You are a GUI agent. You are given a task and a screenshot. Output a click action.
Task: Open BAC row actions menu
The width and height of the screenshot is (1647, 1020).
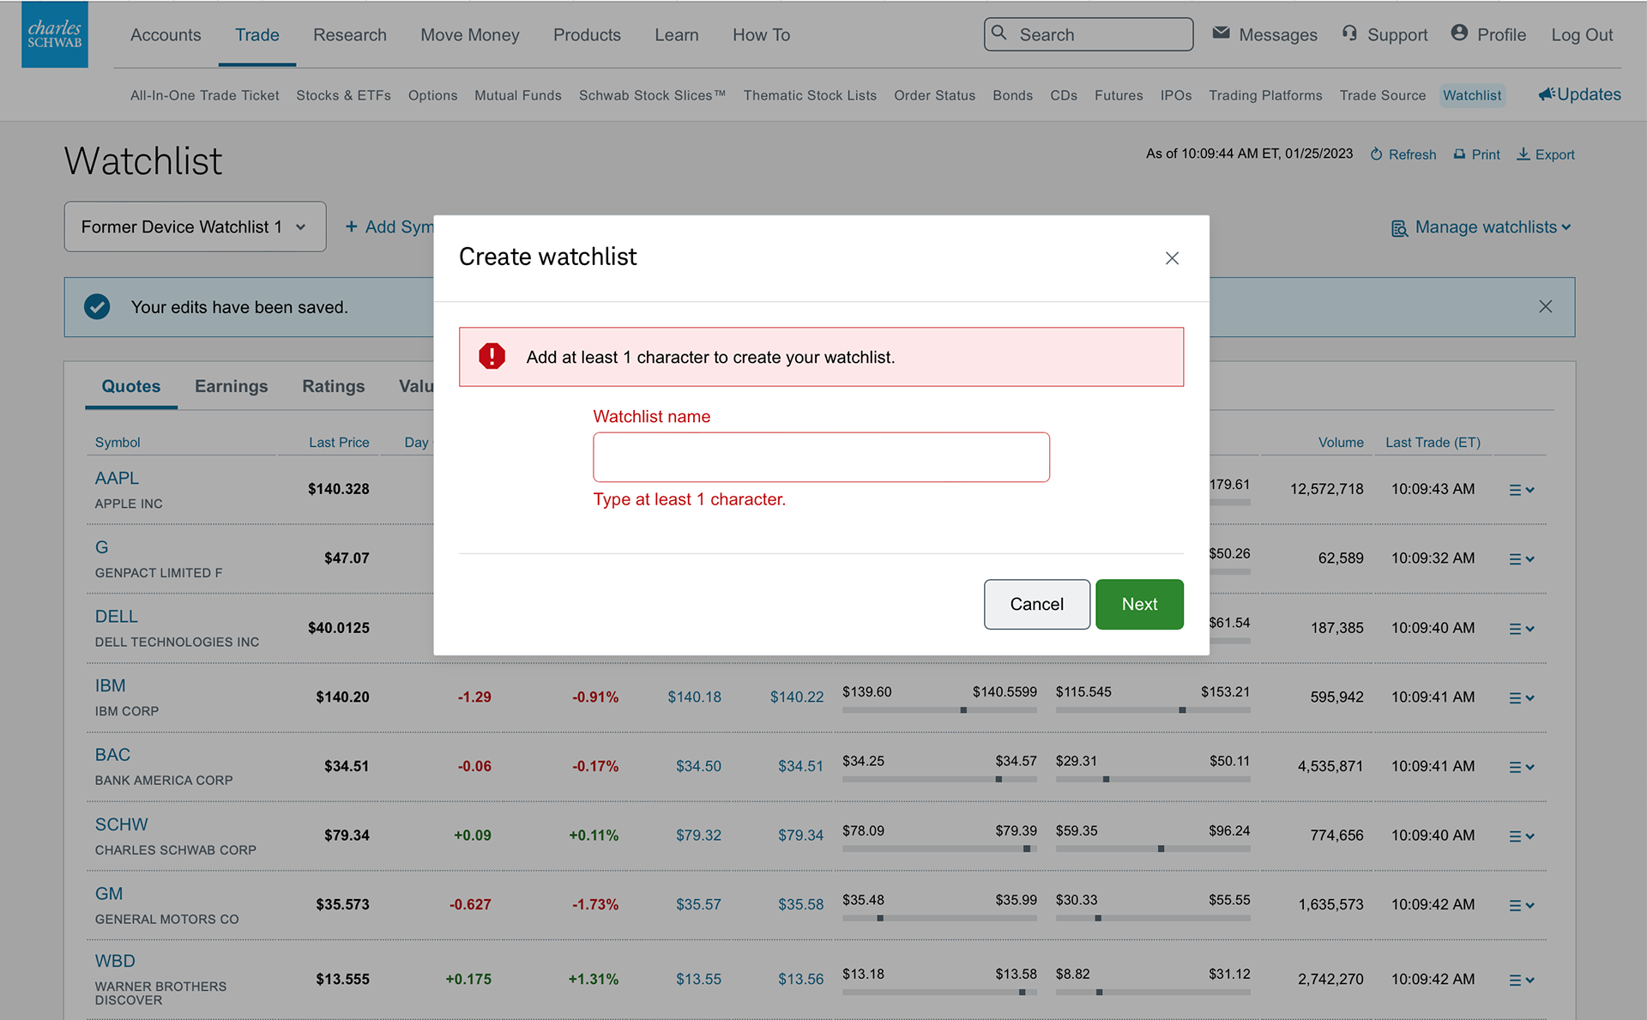1521,767
